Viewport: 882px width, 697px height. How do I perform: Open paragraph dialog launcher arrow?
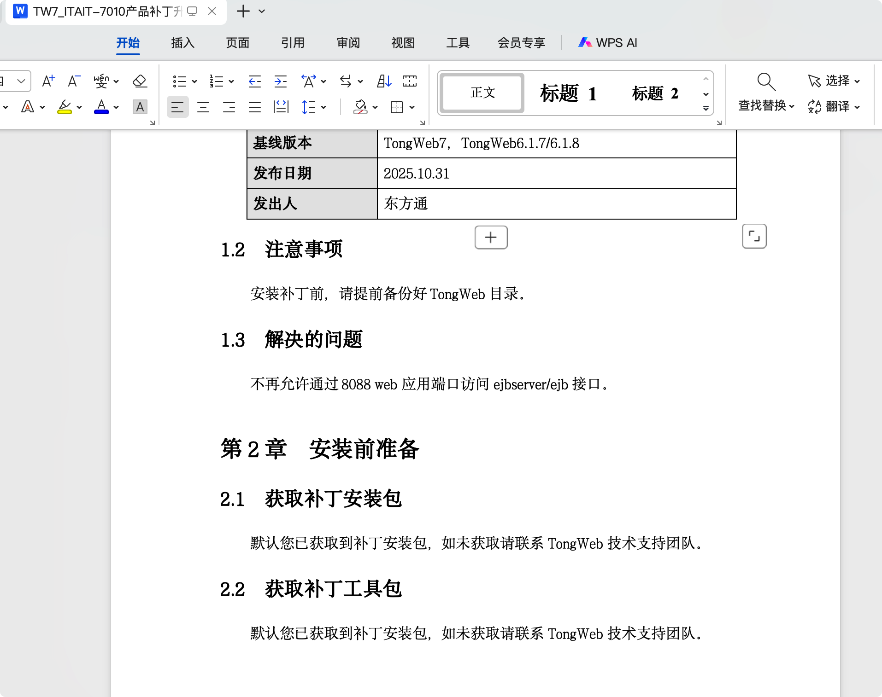(422, 123)
